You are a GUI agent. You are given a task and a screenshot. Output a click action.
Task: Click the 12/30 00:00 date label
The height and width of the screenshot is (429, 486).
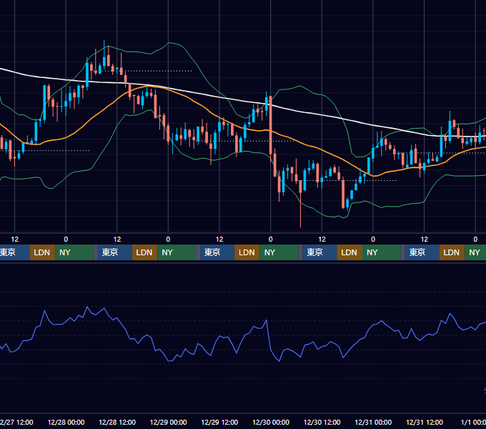click(271, 422)
